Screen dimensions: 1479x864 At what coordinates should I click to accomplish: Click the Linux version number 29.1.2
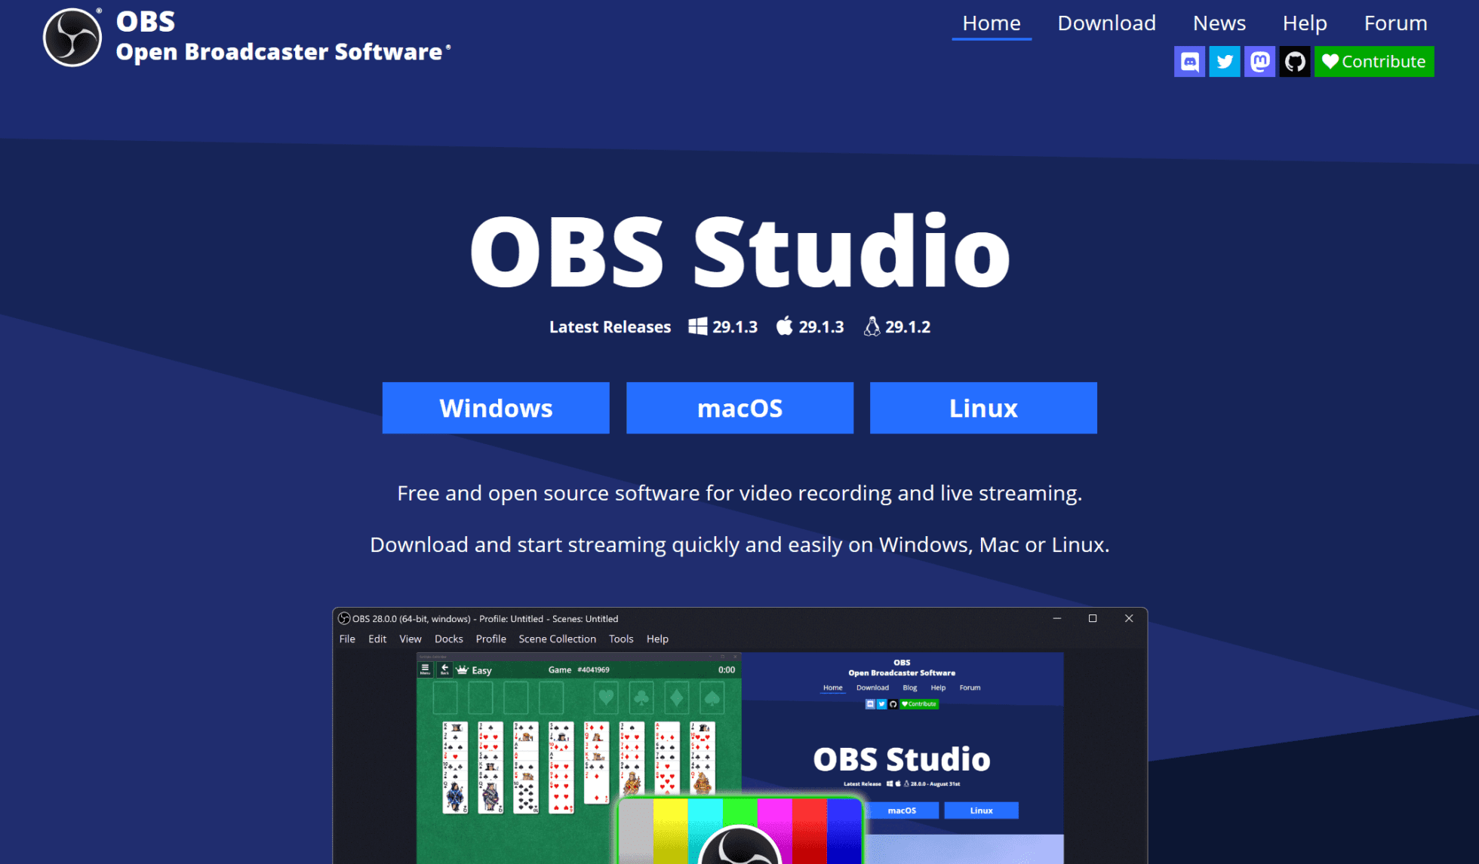click(x=908, y=327)
